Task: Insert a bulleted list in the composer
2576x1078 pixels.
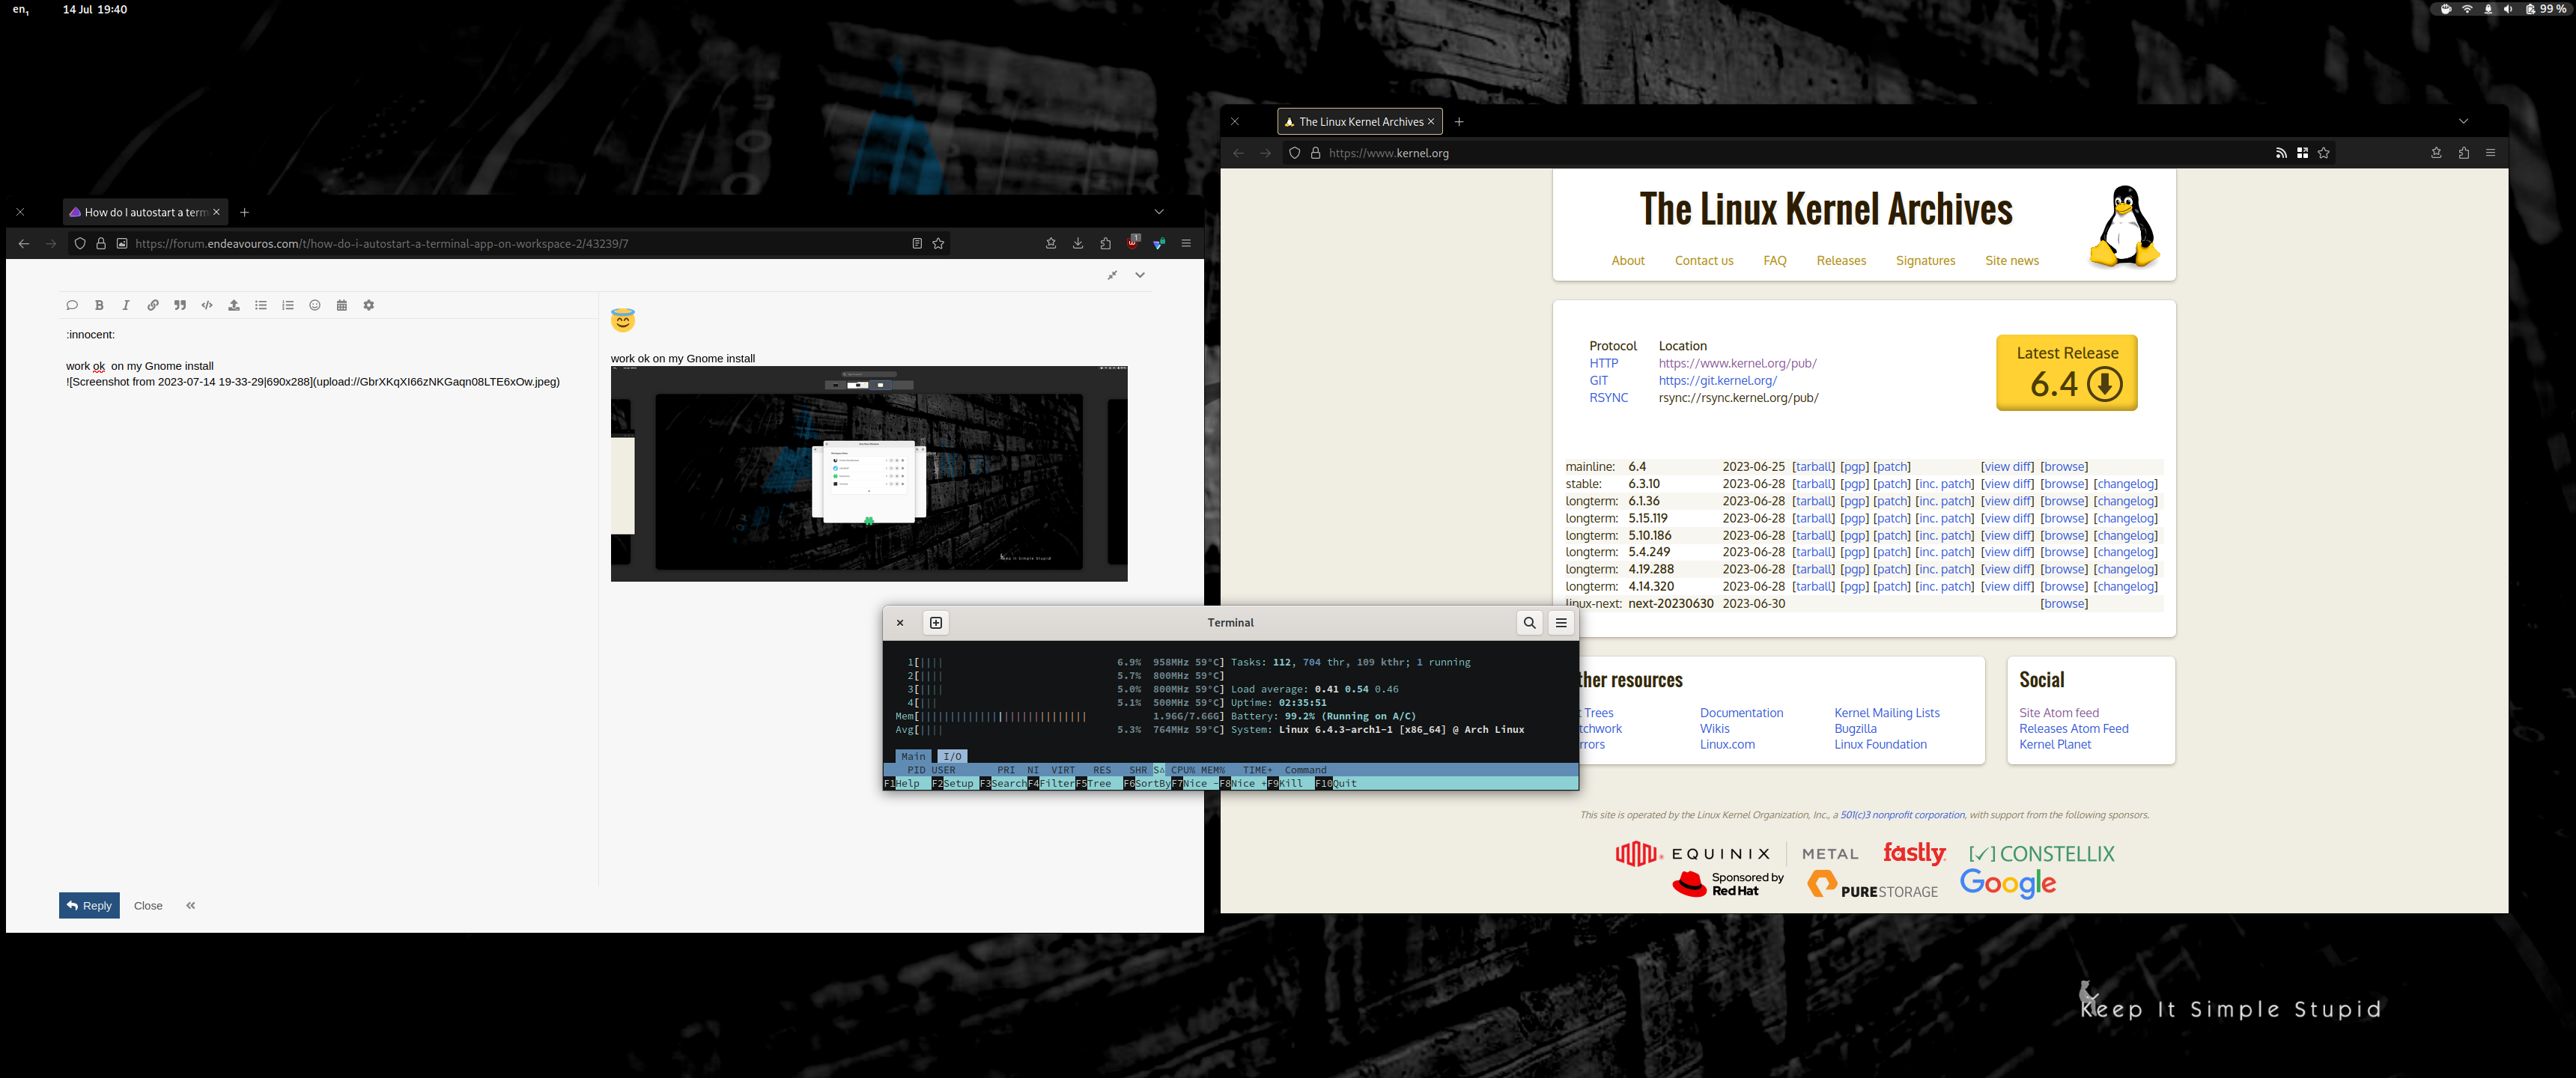Action: 261,305
